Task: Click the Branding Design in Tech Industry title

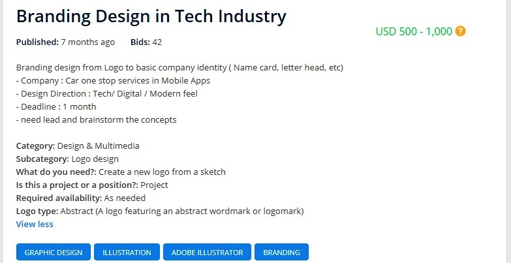Action: [151, 16]
